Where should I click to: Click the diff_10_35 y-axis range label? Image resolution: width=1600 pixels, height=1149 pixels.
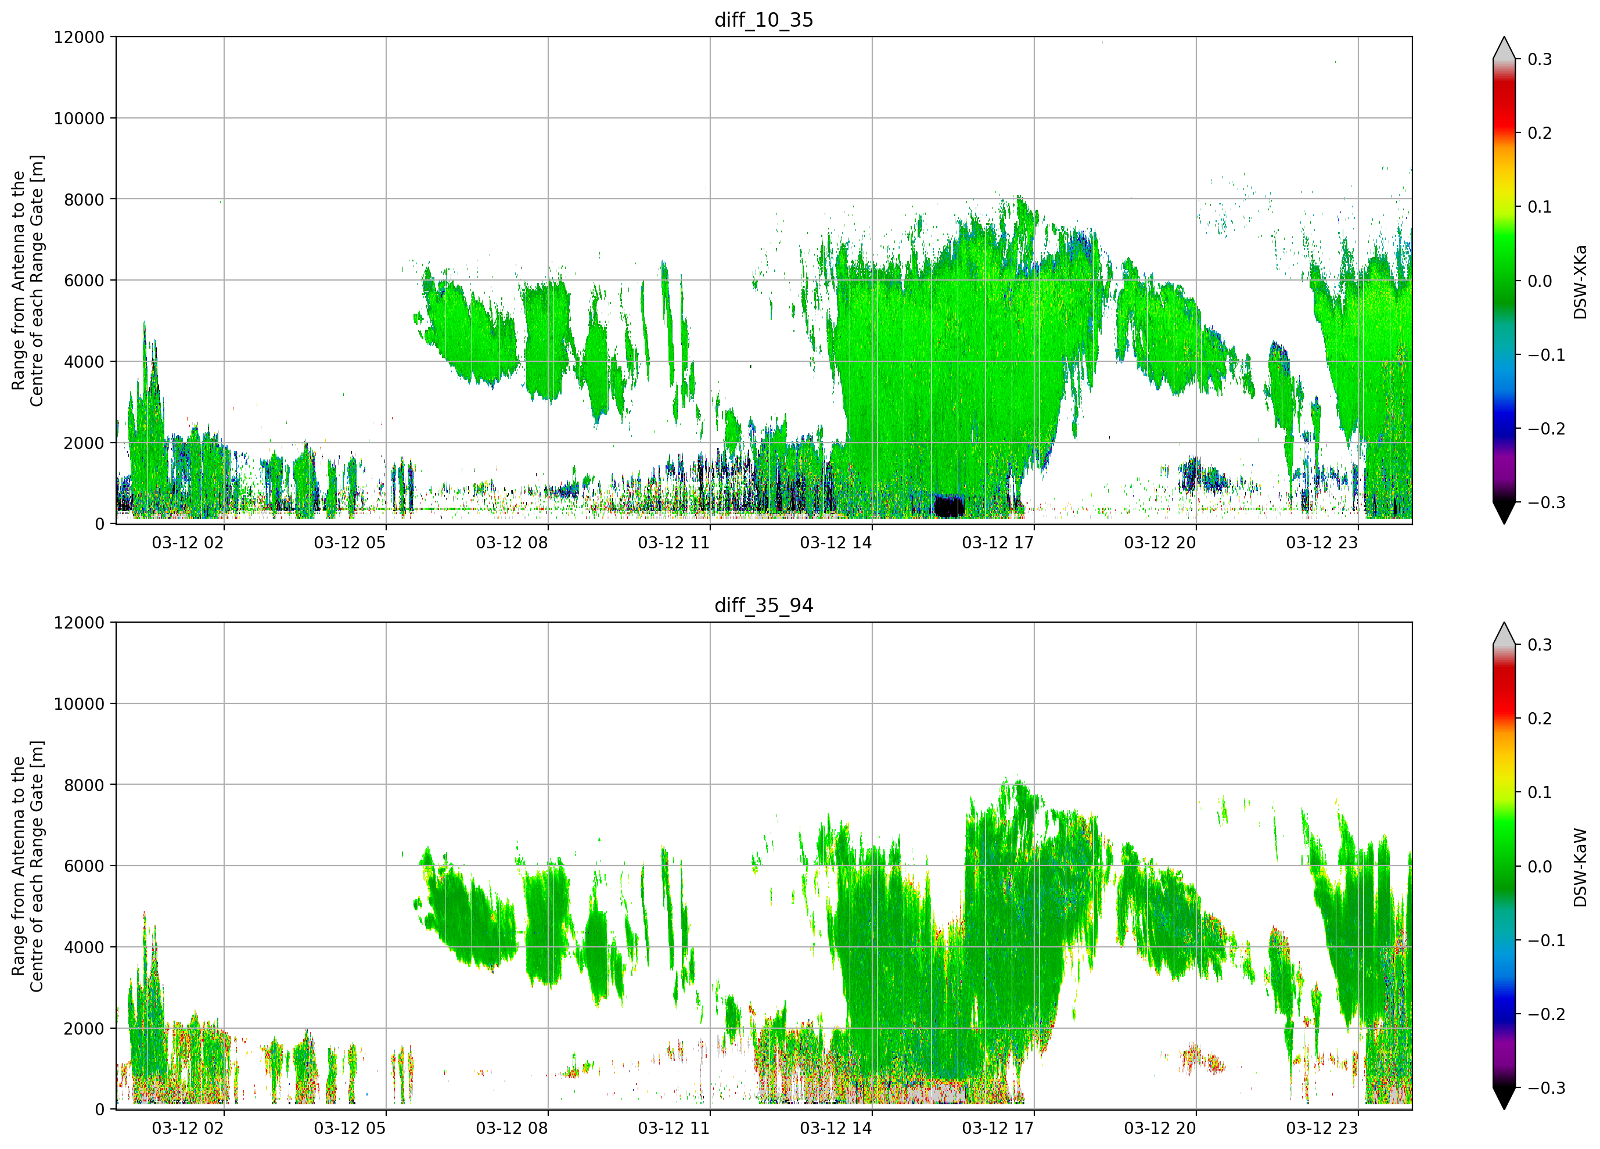[27, 280]
